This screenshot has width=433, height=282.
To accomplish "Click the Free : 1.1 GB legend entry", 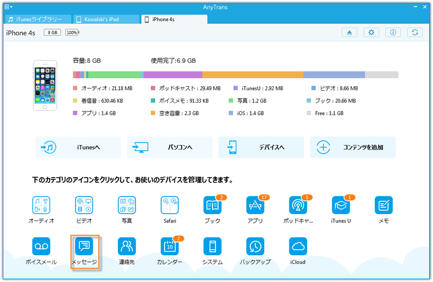I will click(325, 113).
